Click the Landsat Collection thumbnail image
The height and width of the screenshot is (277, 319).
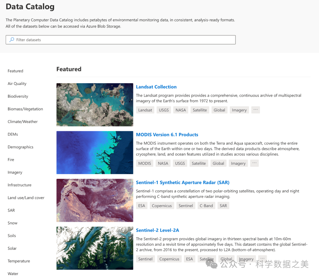[x=95, y=105]
